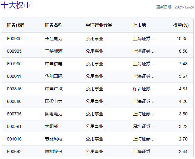Screen dimensions: 195x159
Task: Select stock name 申能股份
Action: coord(54,151)
